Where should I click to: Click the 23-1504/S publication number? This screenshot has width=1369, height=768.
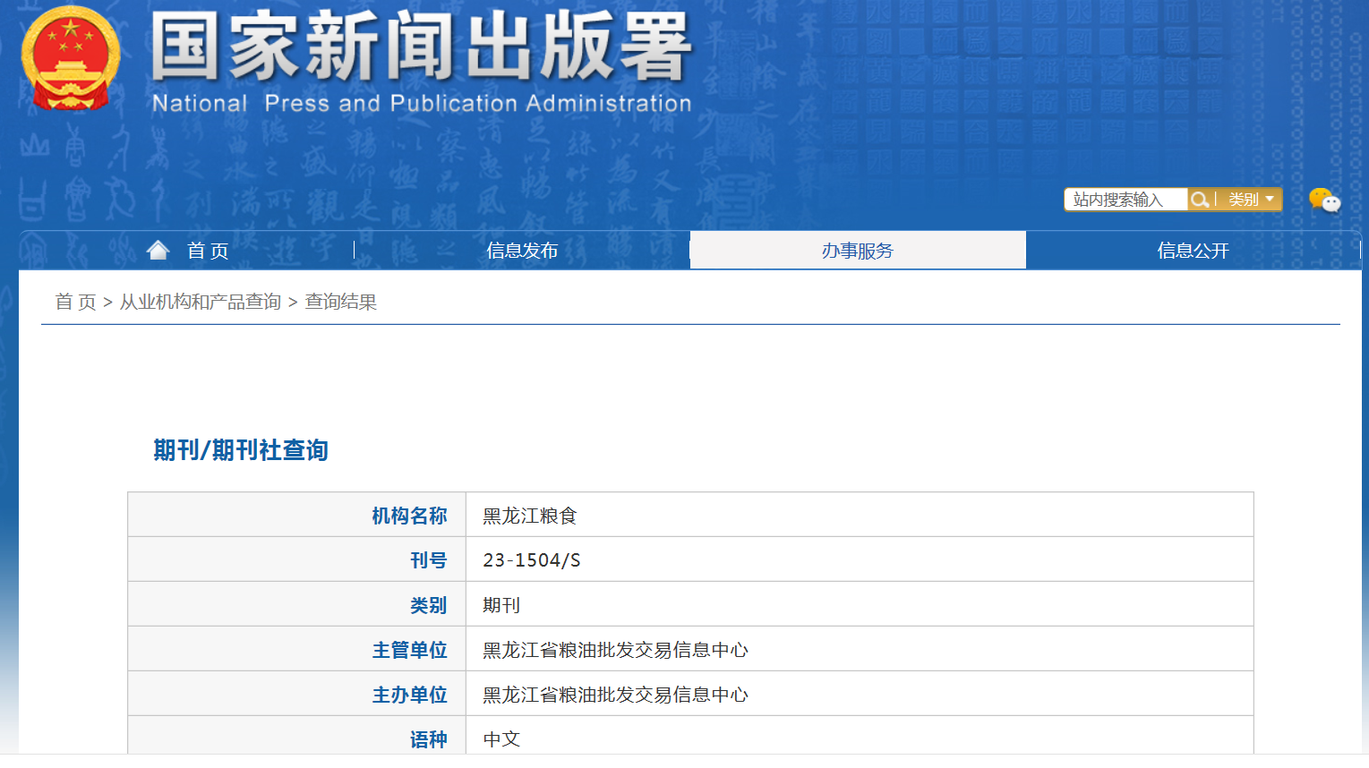click(532, 560)
